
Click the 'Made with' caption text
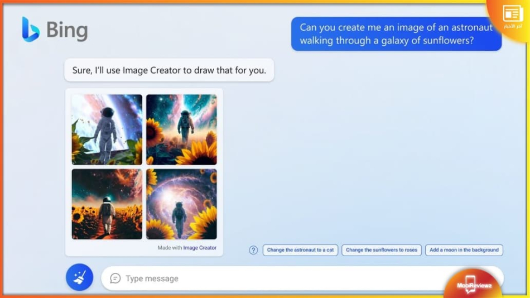pyautogui.click(x=170, y=248)
